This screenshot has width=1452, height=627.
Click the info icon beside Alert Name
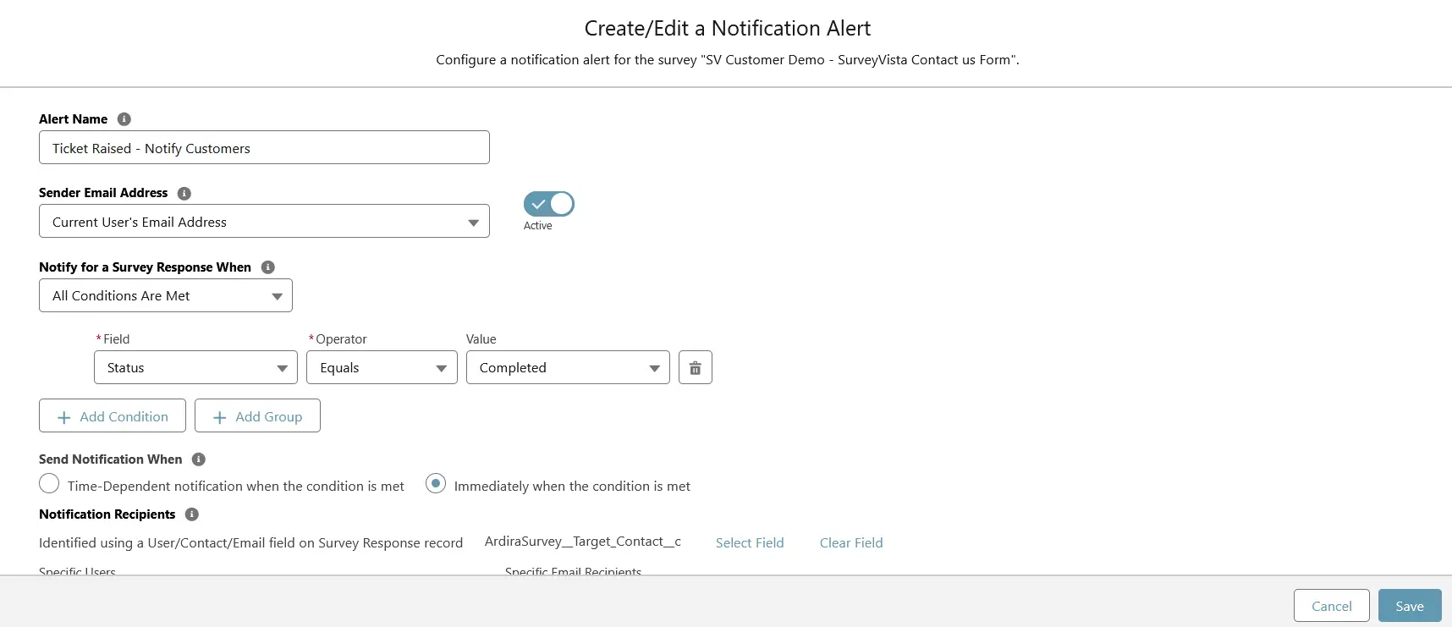(x=124, y=119)
